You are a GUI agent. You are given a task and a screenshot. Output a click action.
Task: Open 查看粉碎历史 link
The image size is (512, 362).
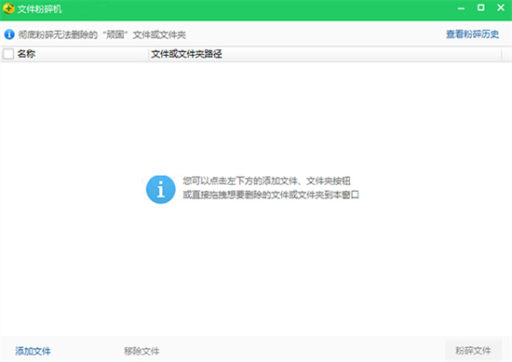(473, 34)
